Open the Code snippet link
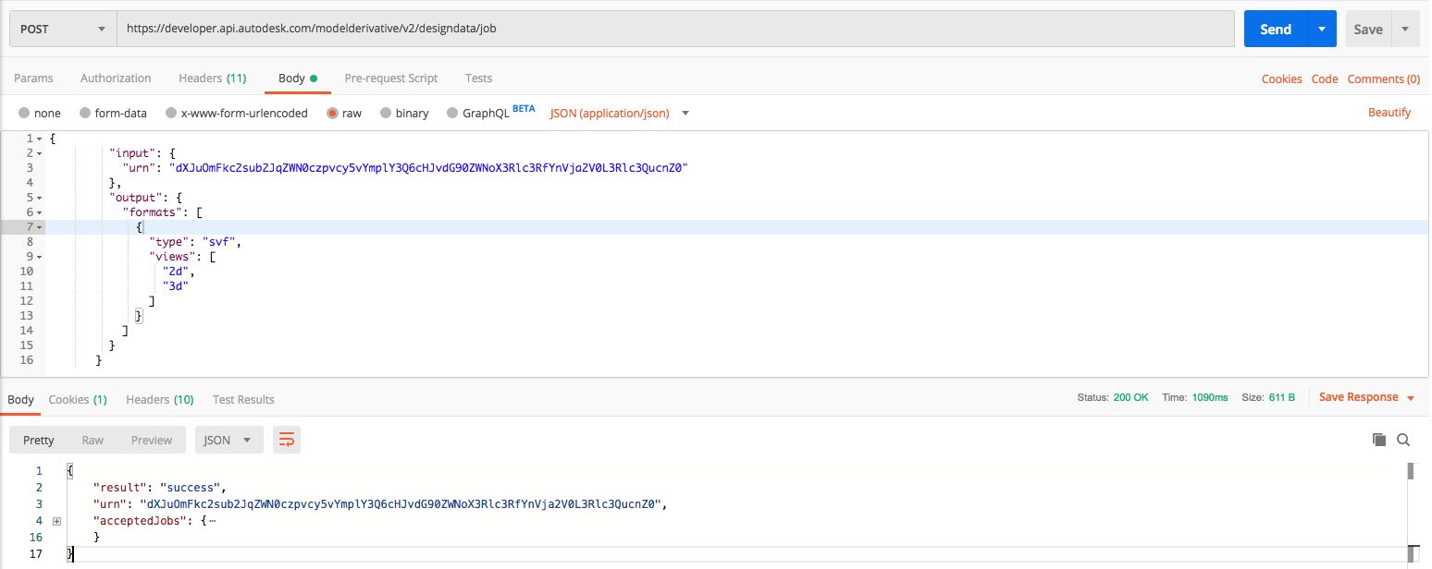 1325,79
